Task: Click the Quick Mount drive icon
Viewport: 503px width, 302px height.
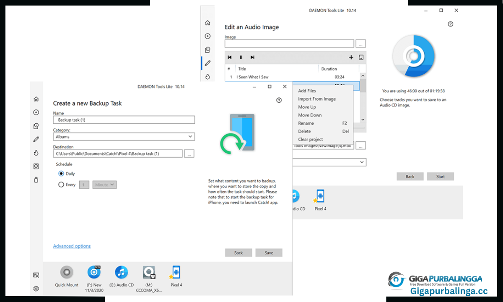Action: click(67, 273)
